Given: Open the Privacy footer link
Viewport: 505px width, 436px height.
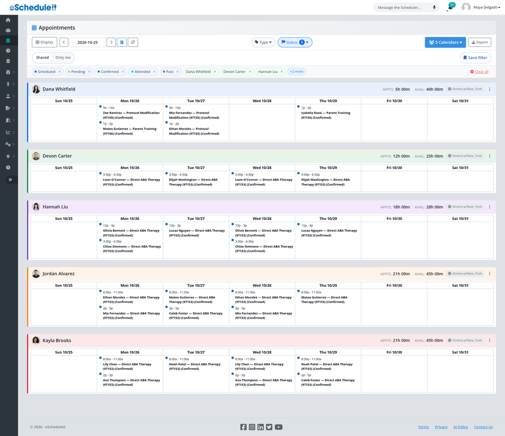Looking at the screenshot, I should coord(441,427).
